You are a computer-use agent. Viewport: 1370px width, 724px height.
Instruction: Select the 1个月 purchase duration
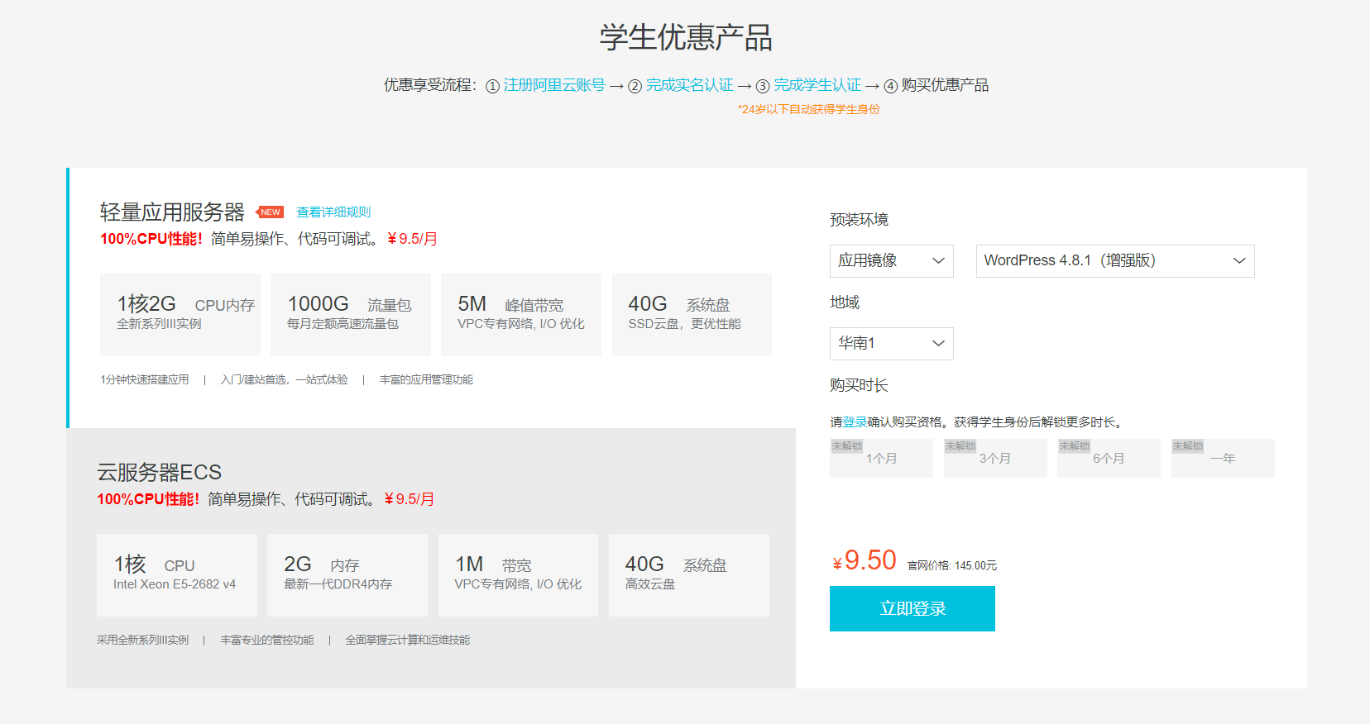(881, 459)
